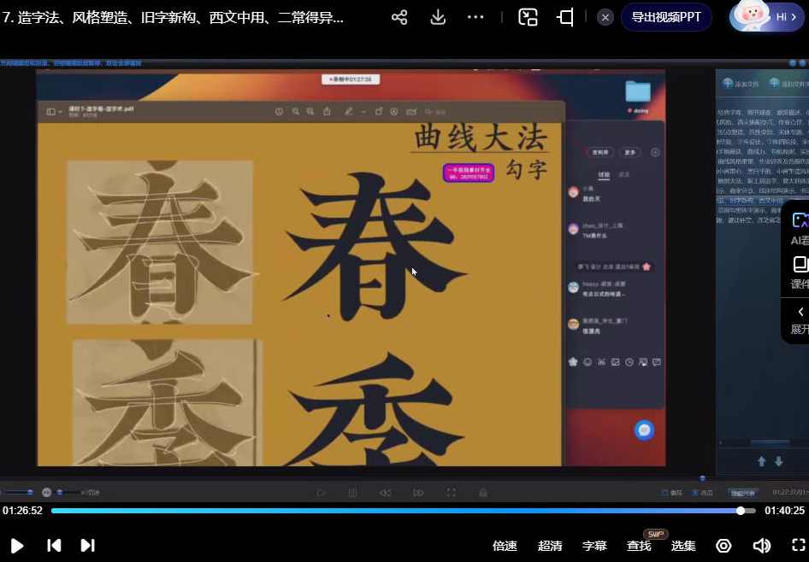The width and height of the screenshot is (809, 562).
Task: Open the more options '...' menu
Action: pyautogui.click(x=475, y=16)
